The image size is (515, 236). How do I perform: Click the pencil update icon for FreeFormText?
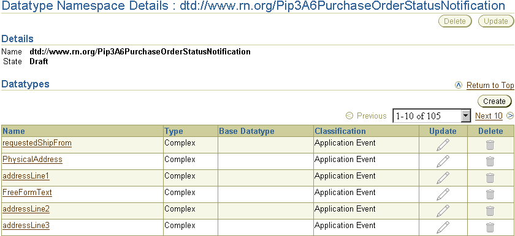point(443,194)
